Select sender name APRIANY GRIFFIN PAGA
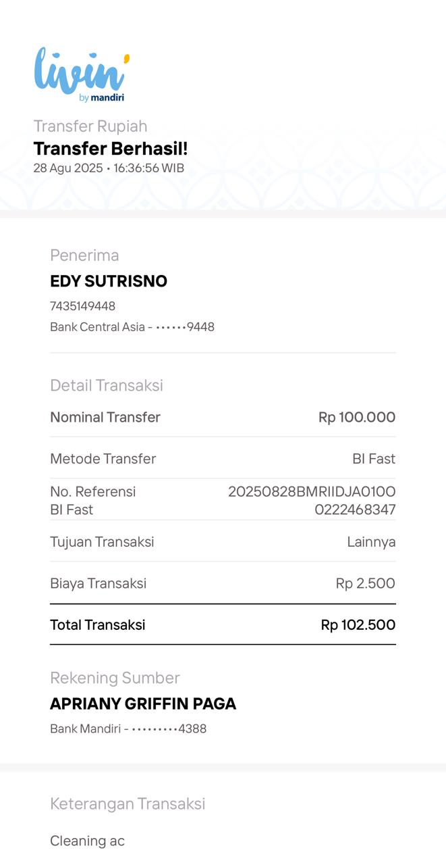The width and height of the screenshot is (446, 865). [143, 703]
